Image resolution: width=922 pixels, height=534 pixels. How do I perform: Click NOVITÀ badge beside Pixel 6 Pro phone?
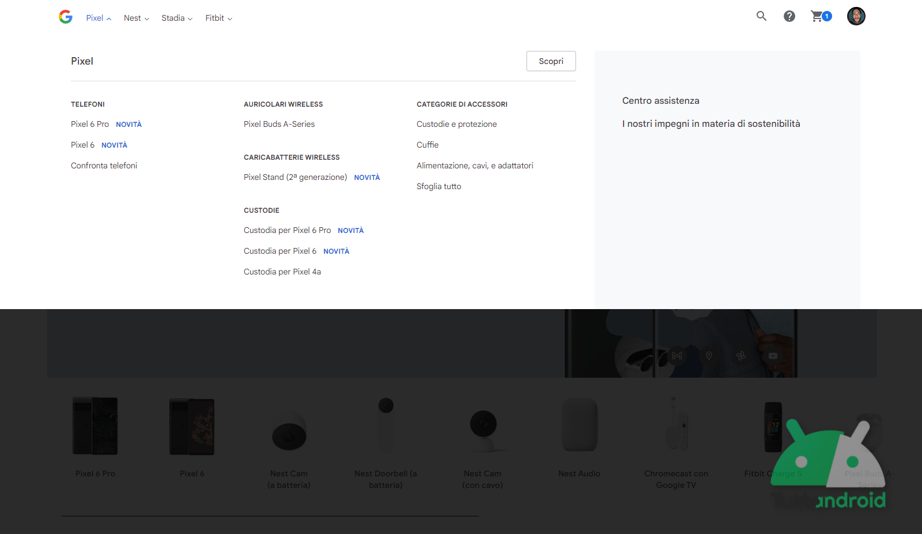(129, 125)
